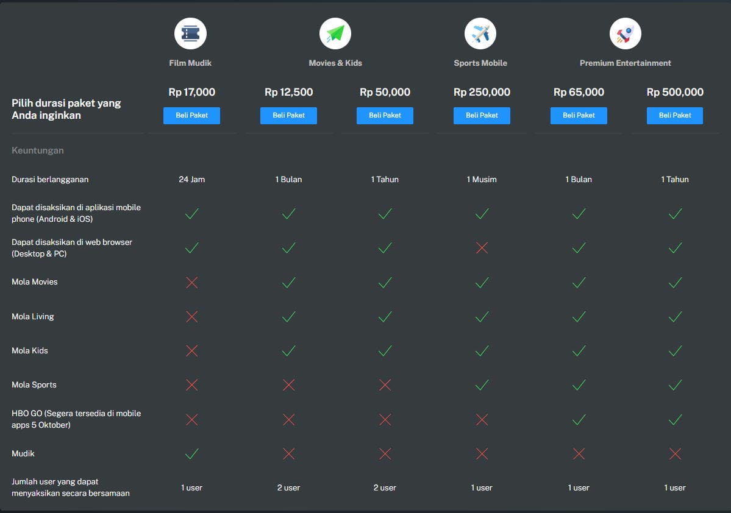Click the Mola Movies red cross under Film Mudik

tap(191, 282)
